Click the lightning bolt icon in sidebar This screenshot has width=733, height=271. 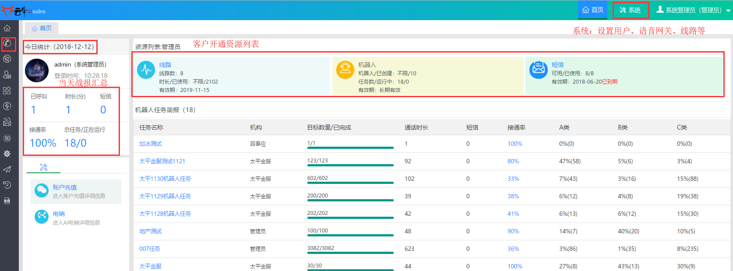(x=7, y=106)
